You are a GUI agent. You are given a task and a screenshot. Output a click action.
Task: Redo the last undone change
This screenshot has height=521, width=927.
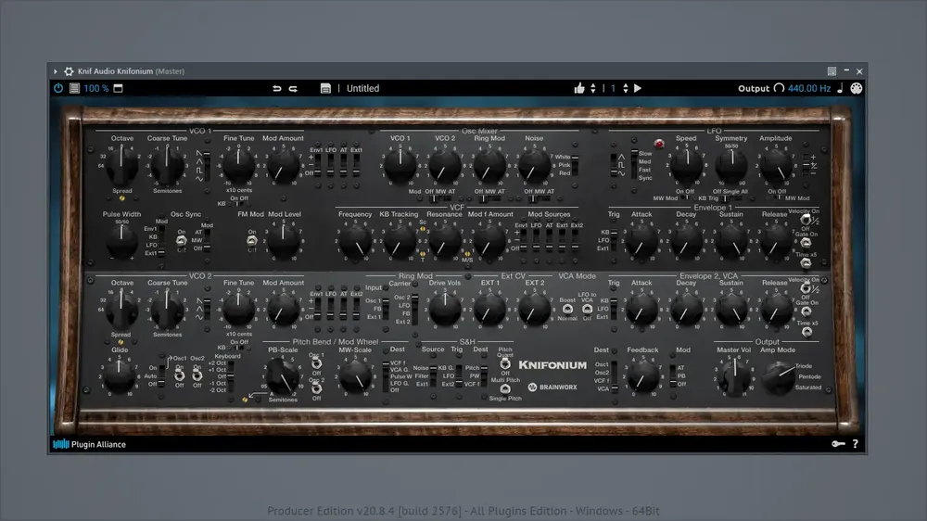click(293, 88)
